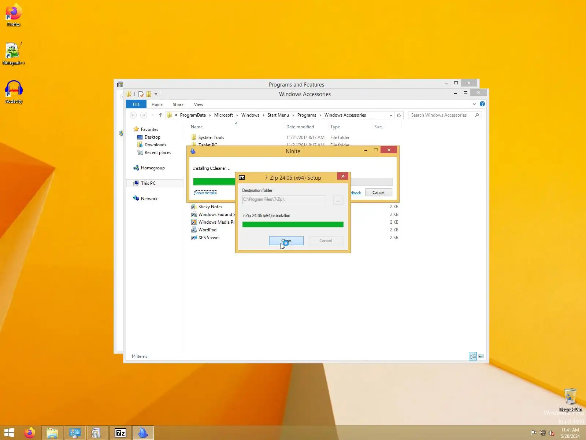Click the taskbar clock and date
Viewport: 586px width, 440px height.
(570, 433)
